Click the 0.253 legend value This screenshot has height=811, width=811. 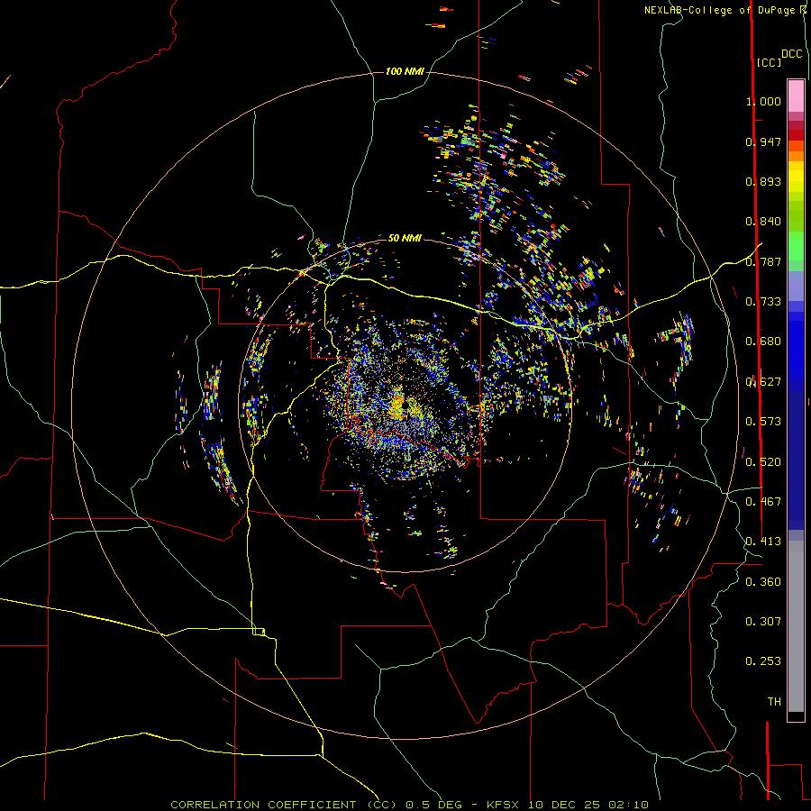pyautogui.click(x=763, y=661)
